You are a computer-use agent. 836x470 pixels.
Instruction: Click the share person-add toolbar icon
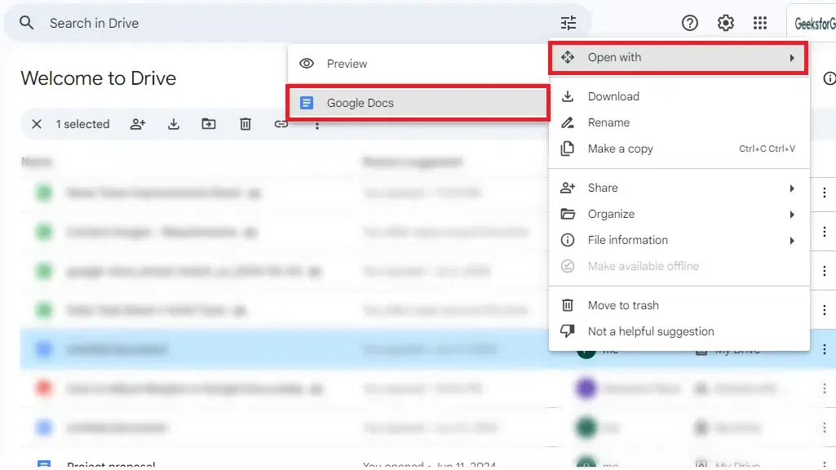point(138,124)
